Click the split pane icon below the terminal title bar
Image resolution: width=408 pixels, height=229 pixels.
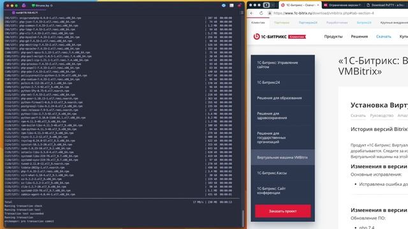point(242,13)
